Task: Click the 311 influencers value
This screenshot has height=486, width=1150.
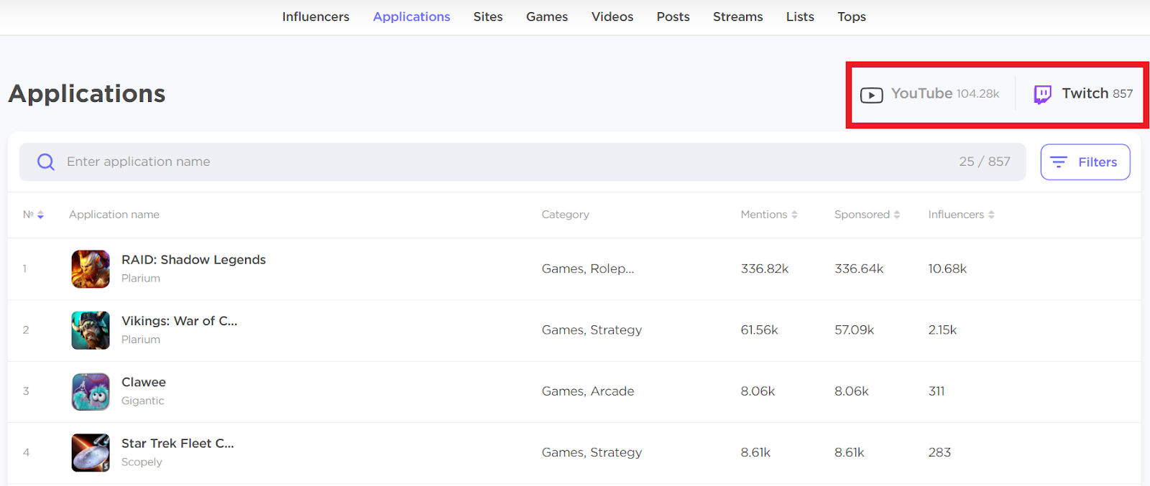Action: pos(937,391)
